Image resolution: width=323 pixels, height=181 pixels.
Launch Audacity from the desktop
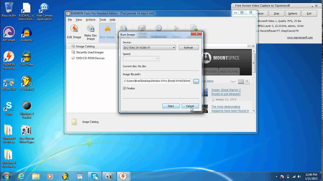[26, 34]
